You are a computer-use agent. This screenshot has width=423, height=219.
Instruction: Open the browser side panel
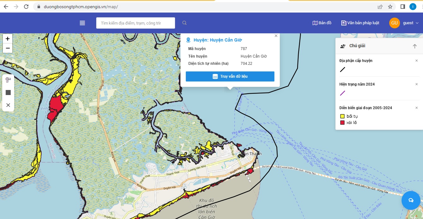click(x=402, y=7)
